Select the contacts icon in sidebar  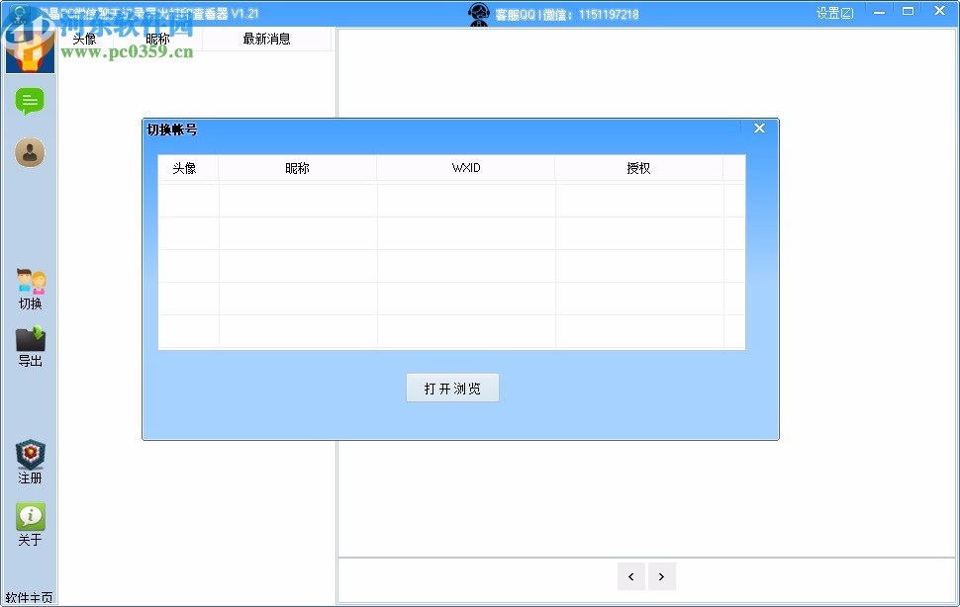[x=30, y=151]
